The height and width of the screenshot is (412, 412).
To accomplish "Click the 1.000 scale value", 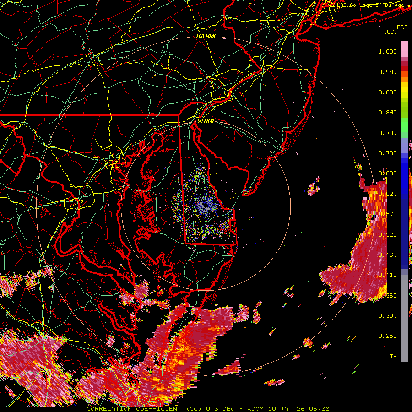I will (388, 52).
